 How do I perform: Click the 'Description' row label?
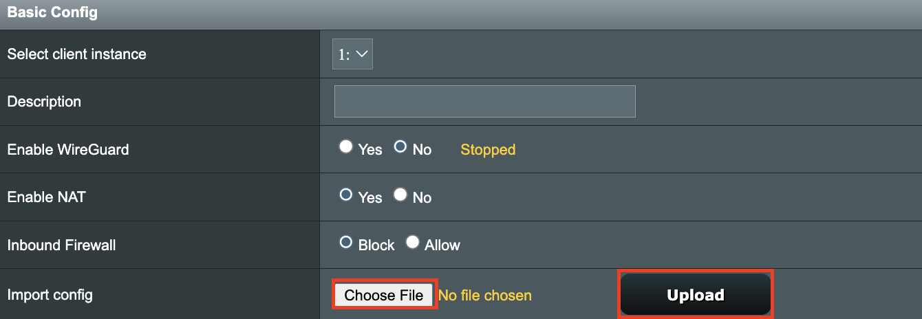[44, 102]
